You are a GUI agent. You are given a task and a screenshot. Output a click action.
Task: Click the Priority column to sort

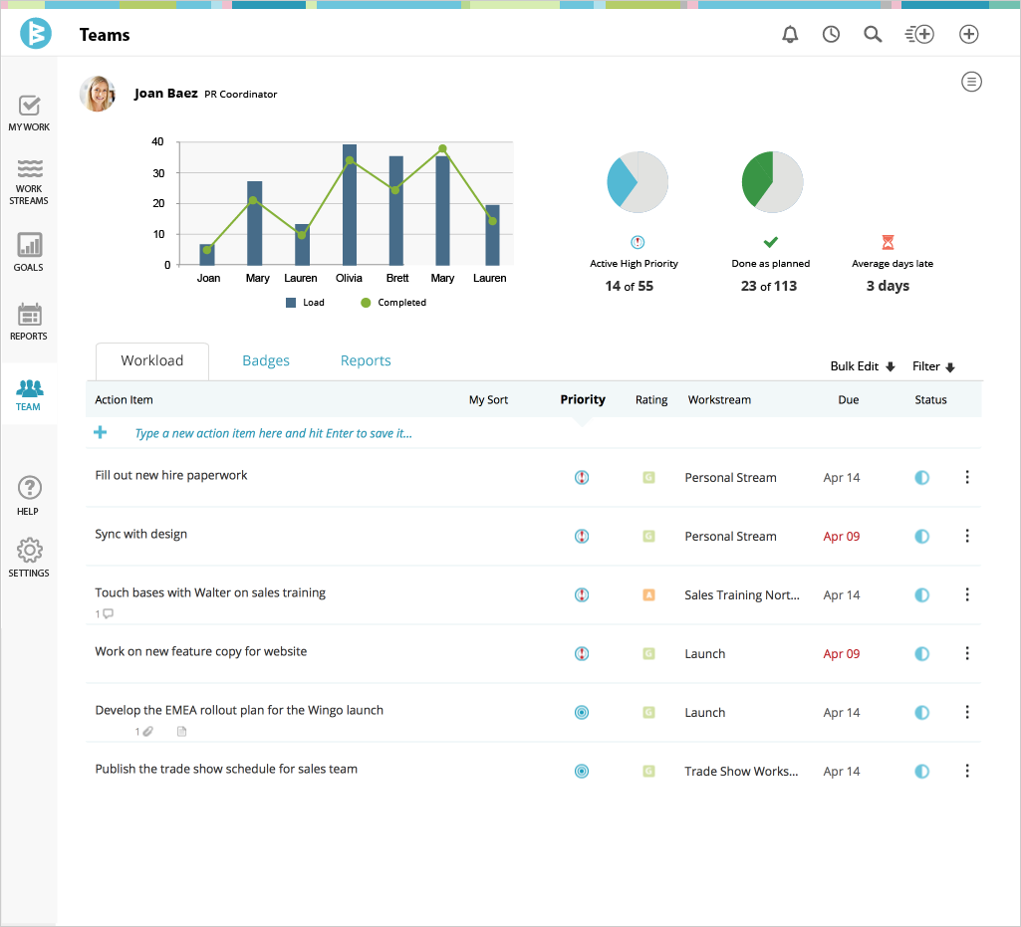[x=583, y=399]
